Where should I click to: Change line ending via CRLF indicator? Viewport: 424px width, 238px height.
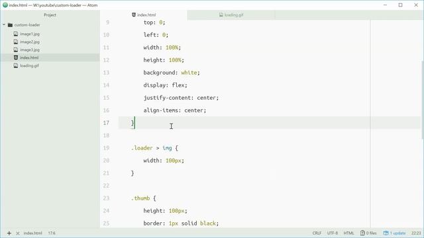click(x=317, y=233)
